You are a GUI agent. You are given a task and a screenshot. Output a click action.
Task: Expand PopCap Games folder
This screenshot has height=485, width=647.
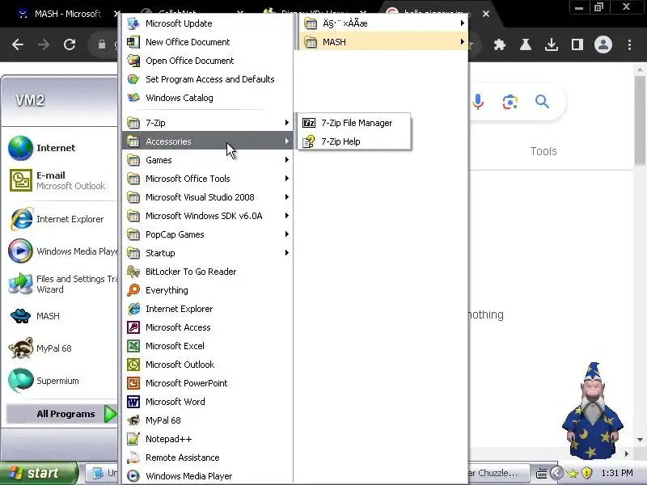point(207,234)
